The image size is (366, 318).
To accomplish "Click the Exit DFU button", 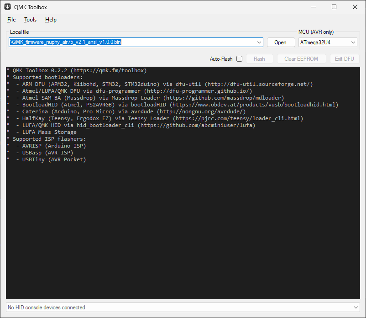I will (344, 59).
